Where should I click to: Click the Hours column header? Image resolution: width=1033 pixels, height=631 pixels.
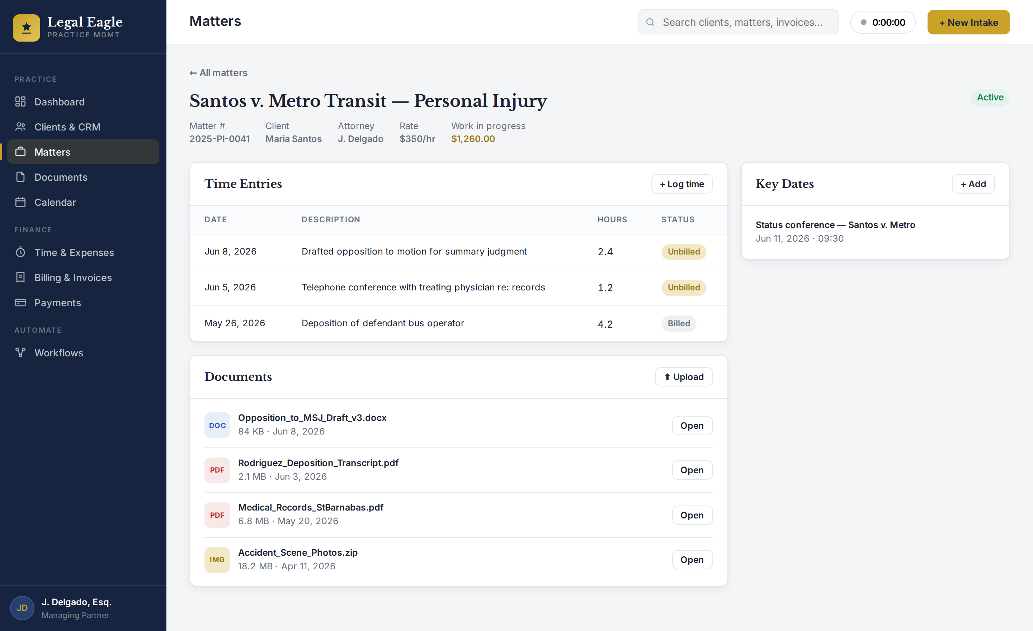612,219
